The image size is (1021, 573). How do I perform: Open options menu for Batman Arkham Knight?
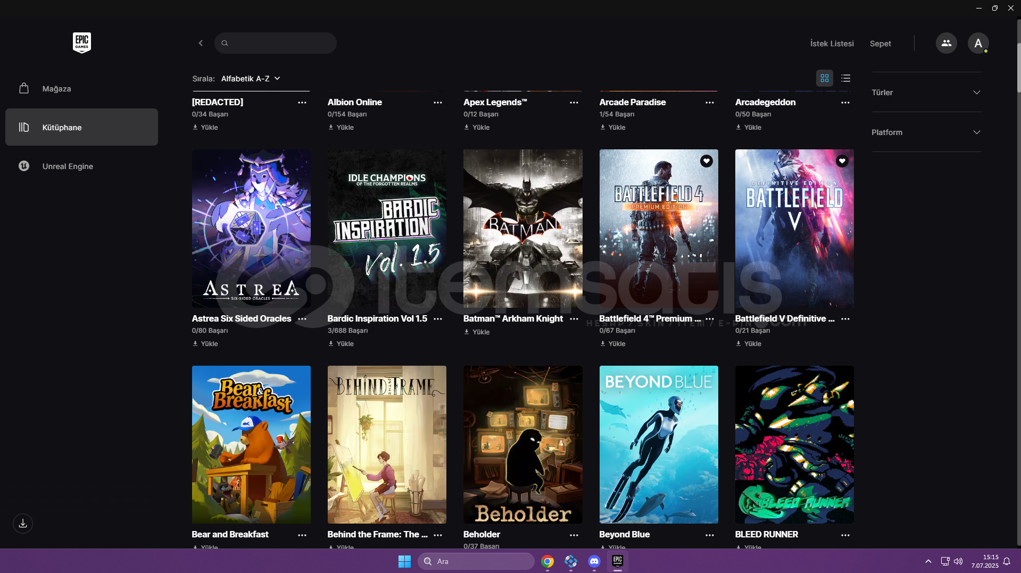click(x=574, y=318)
